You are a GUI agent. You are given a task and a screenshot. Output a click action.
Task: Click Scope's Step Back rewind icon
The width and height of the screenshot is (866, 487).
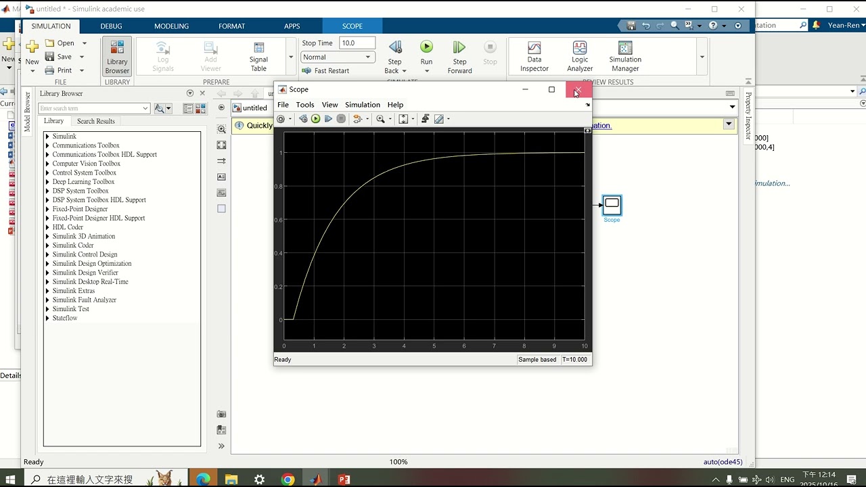tap(303, 119)
